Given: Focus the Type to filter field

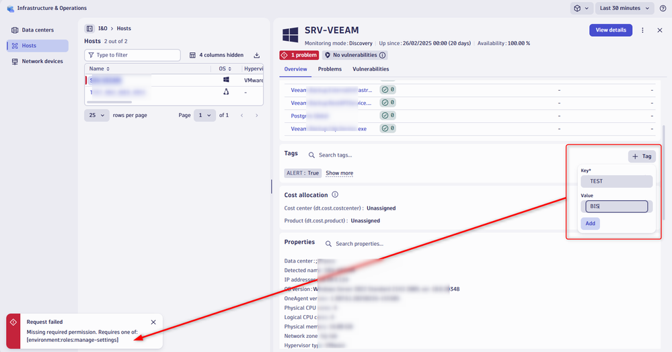Looking at the screenshot, I should (133, 55).
